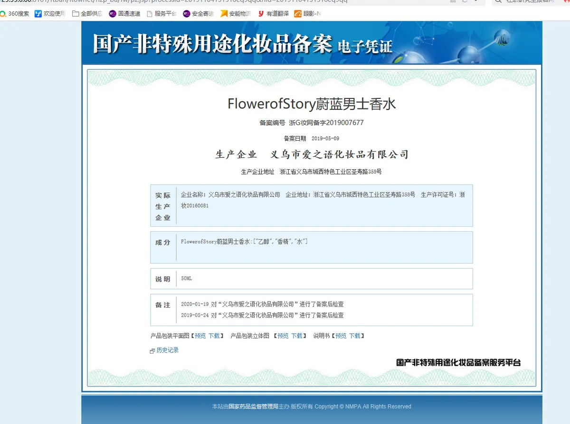Click the 历史记录 icon
The height and width of the screenshot is (424, 570).
click(x=152, y=351)
